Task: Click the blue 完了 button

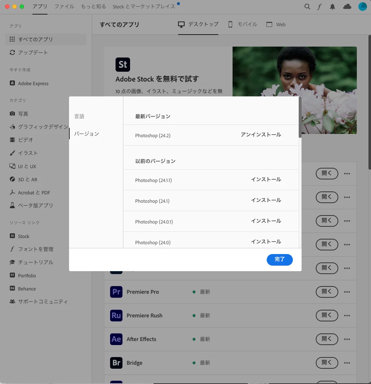Action: pyautogui.click(x=279, y=260)
